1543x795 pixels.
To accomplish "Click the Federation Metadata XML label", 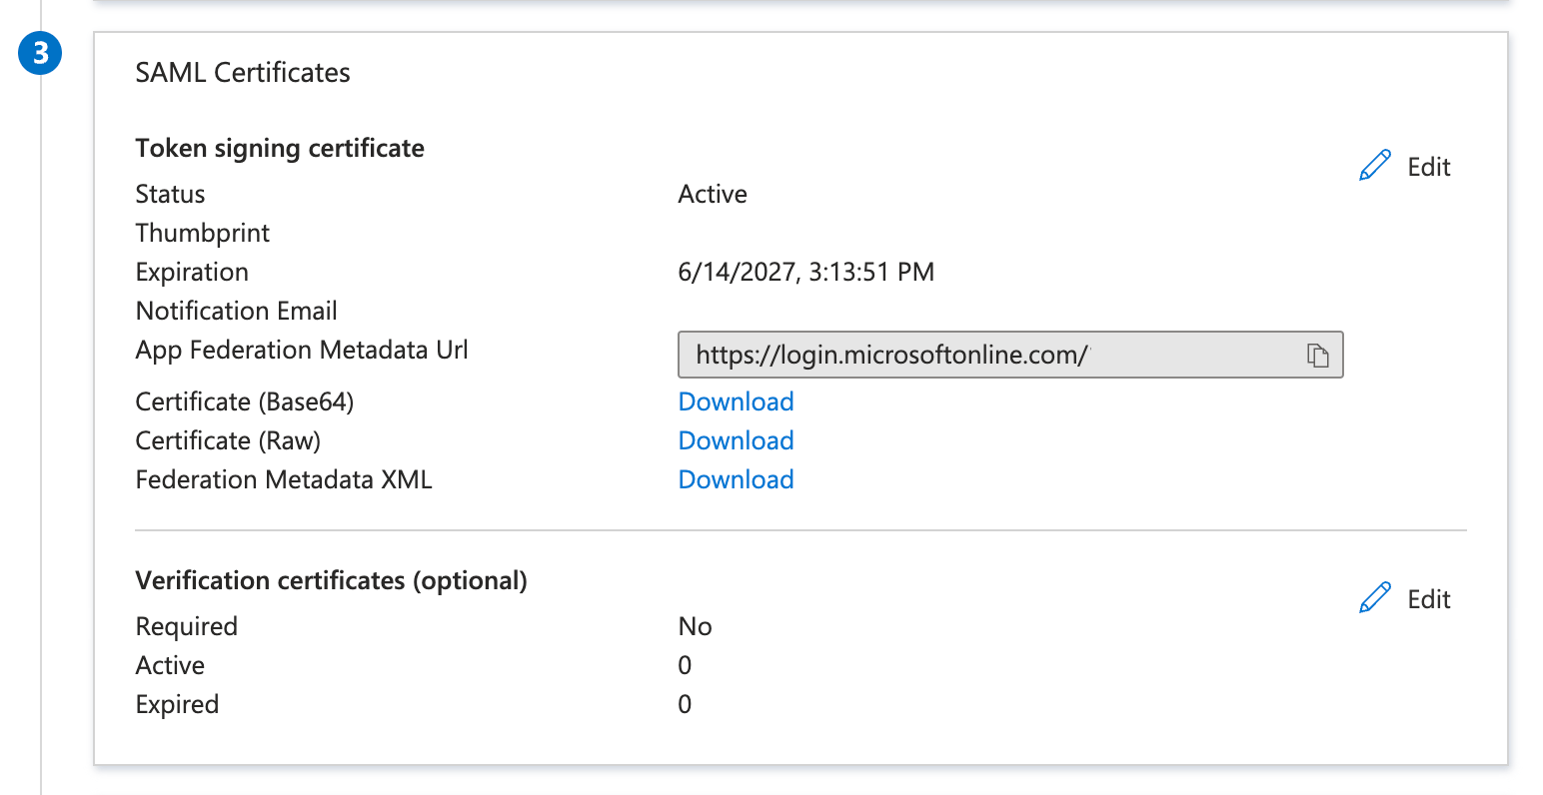I will coord(284,479).
